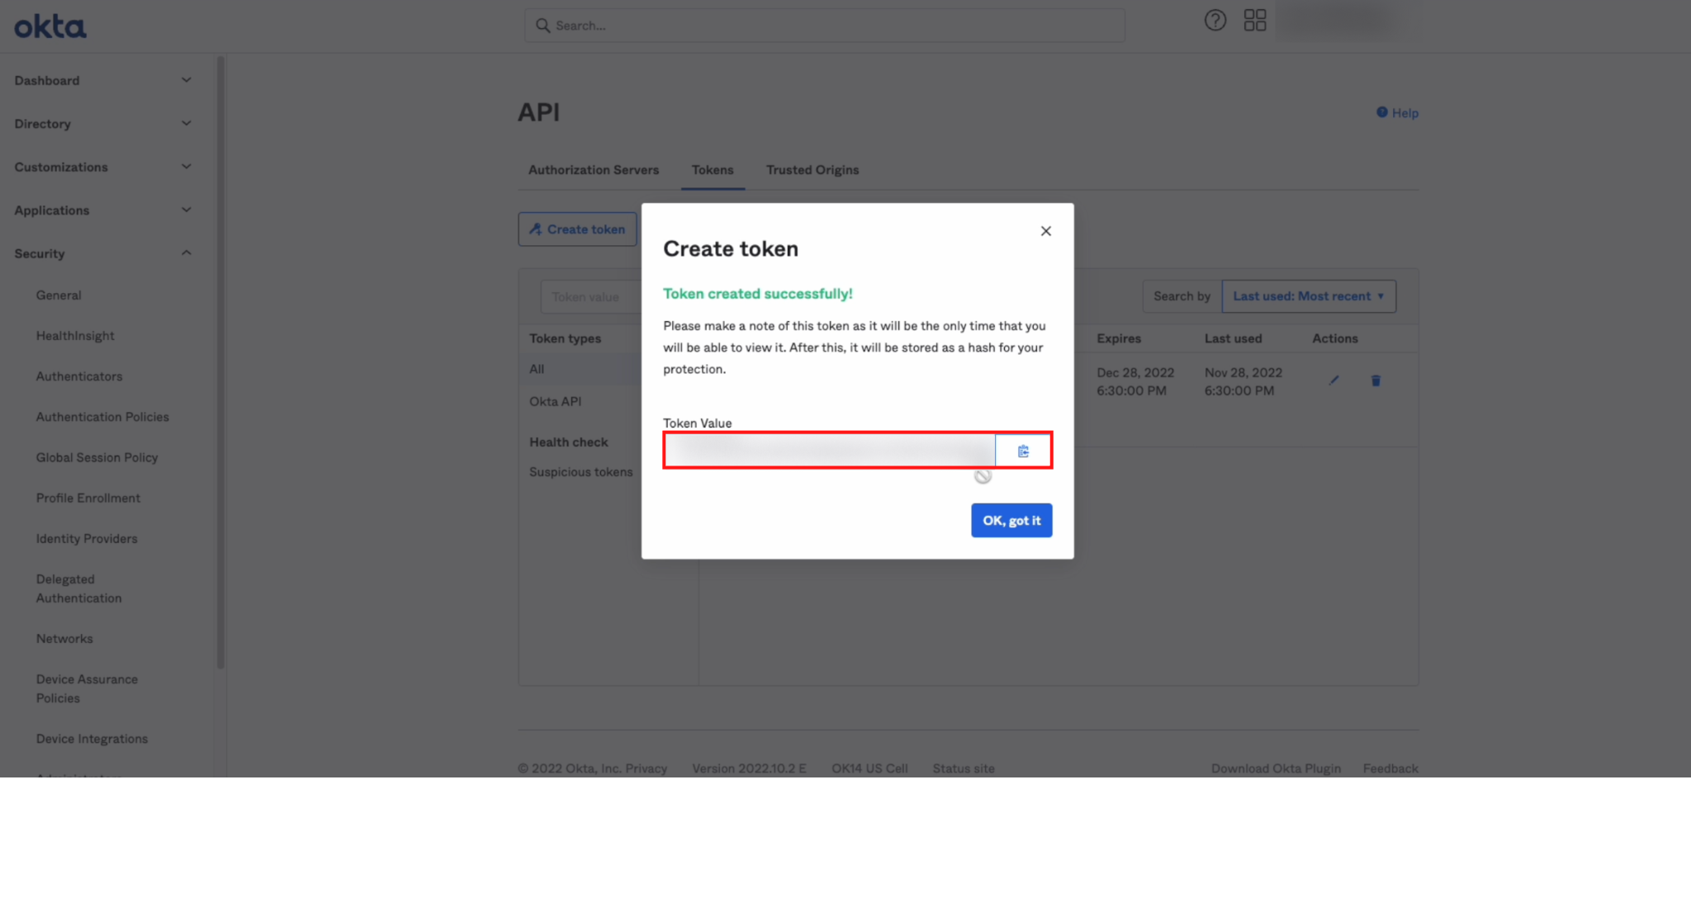Open the apps grid icon
This screenshot has width=1691, height=912.
1254,21
